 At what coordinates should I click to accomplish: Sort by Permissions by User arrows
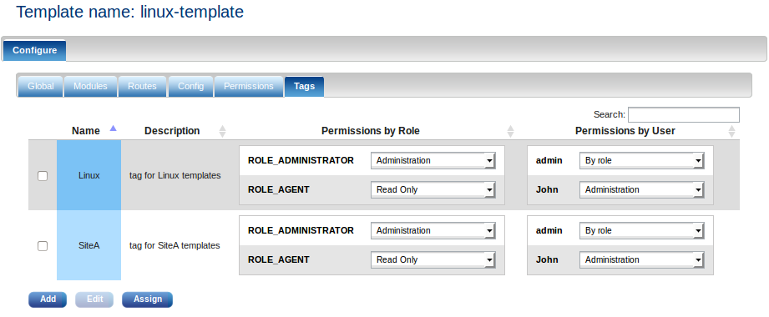point(731,131)
